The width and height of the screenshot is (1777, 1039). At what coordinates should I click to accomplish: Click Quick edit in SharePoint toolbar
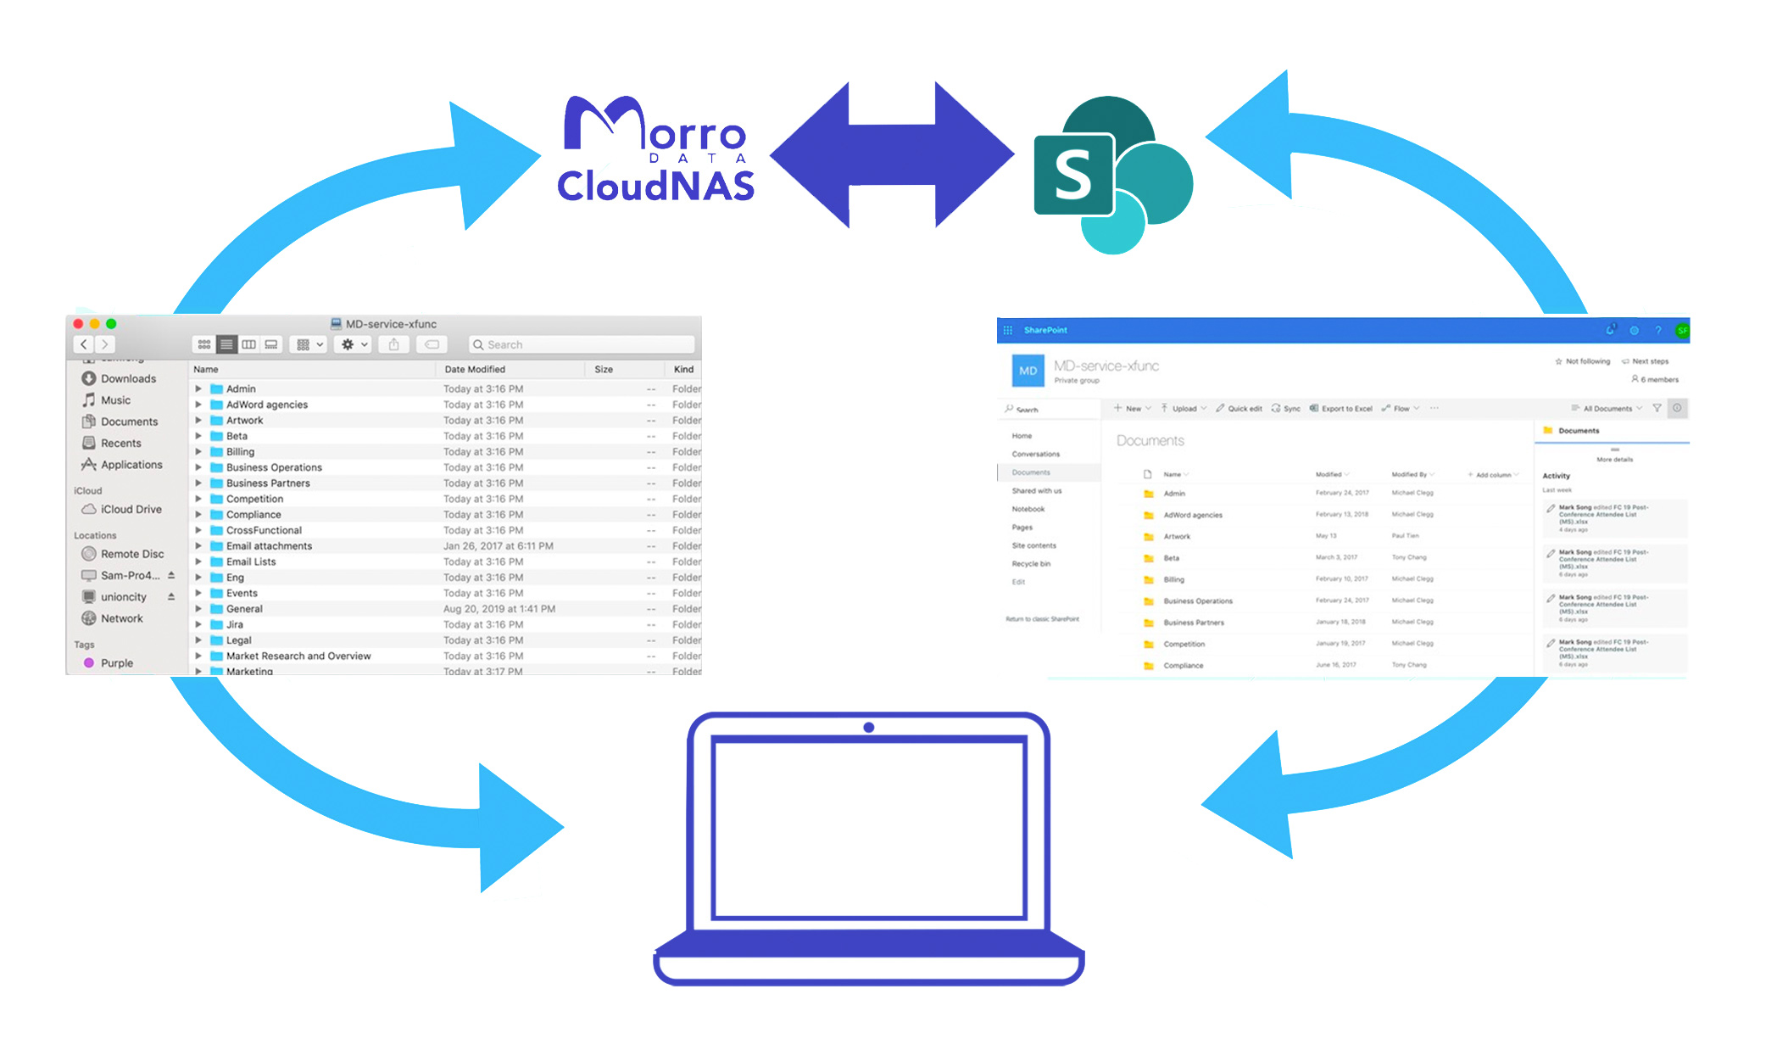[1239, 409]
